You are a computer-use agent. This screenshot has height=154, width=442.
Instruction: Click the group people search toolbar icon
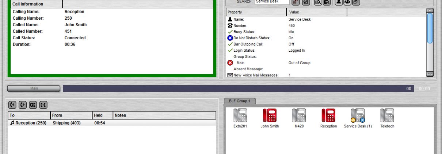347,2
